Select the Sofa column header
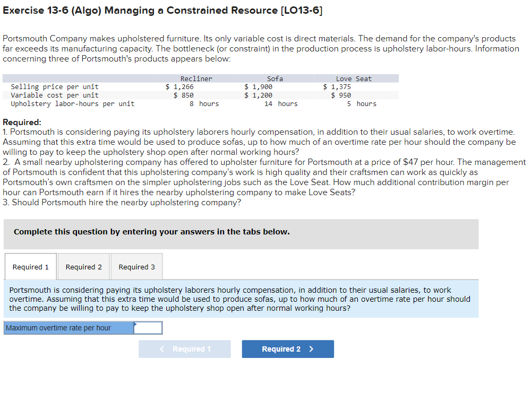The image size is (531, 402). tap(275, 78)
